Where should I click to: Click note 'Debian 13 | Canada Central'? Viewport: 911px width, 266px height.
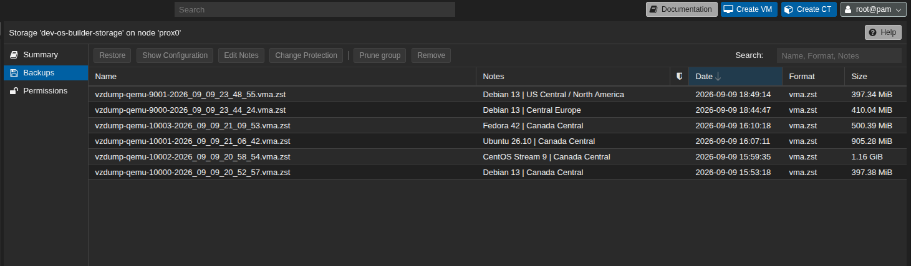(533, 173)
